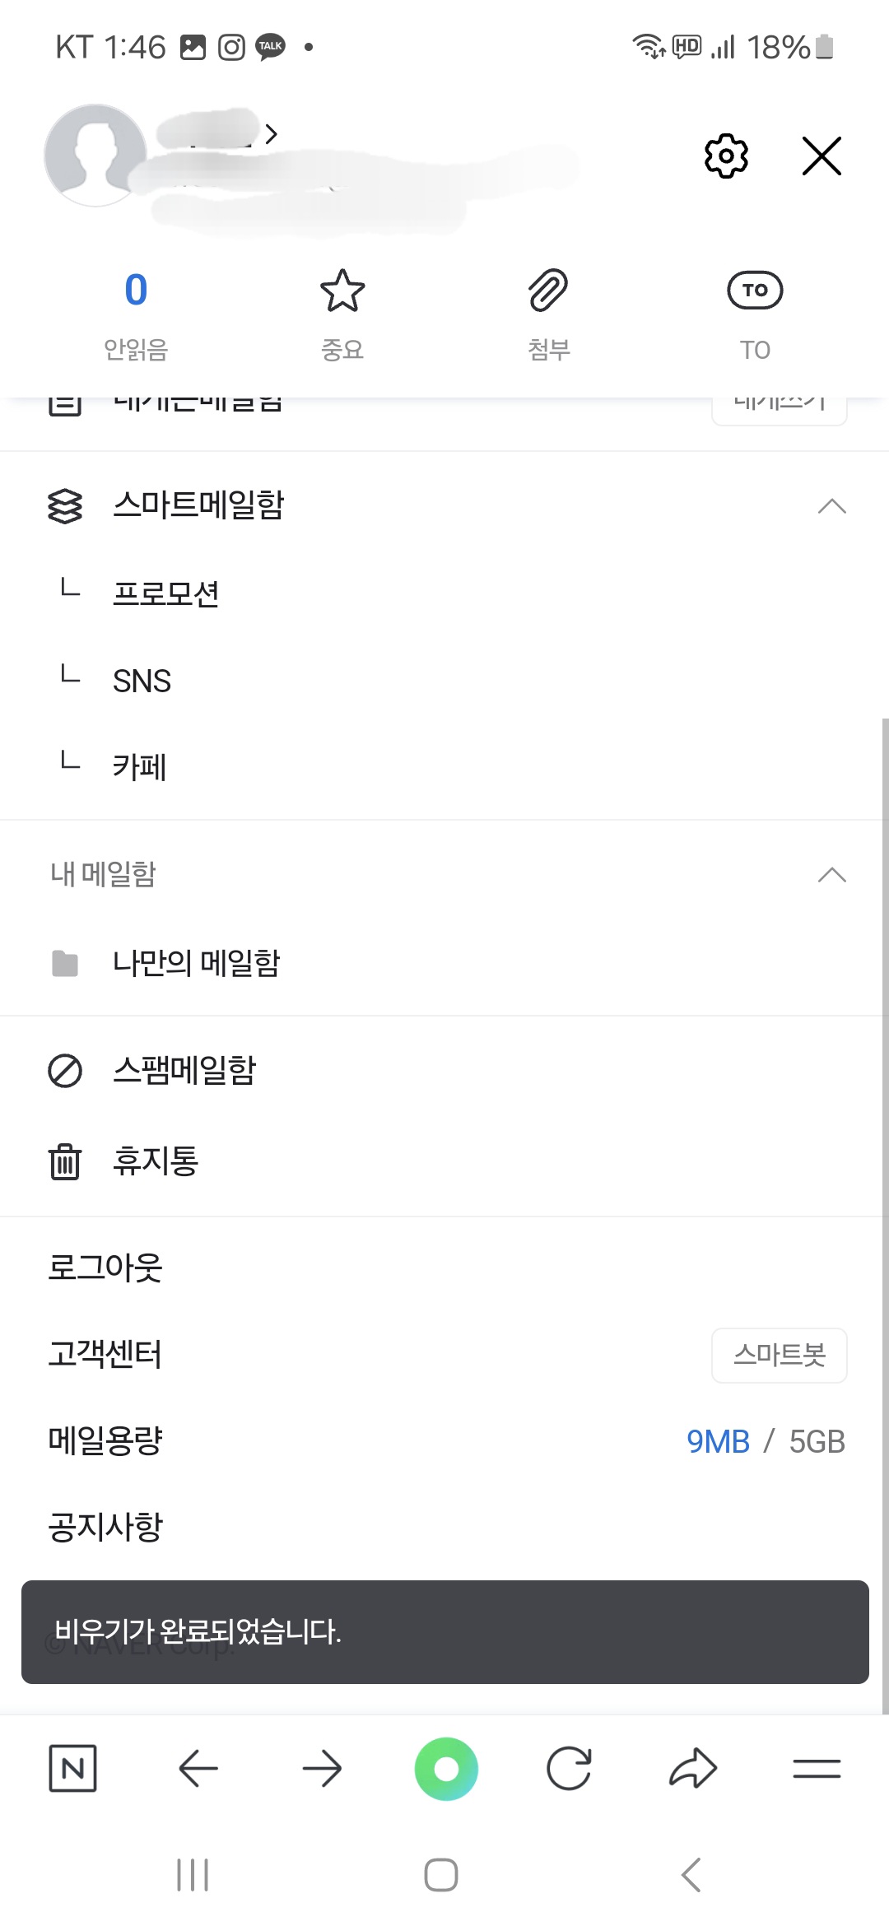Tap the share arrow icon

(x=693, y=1768)
